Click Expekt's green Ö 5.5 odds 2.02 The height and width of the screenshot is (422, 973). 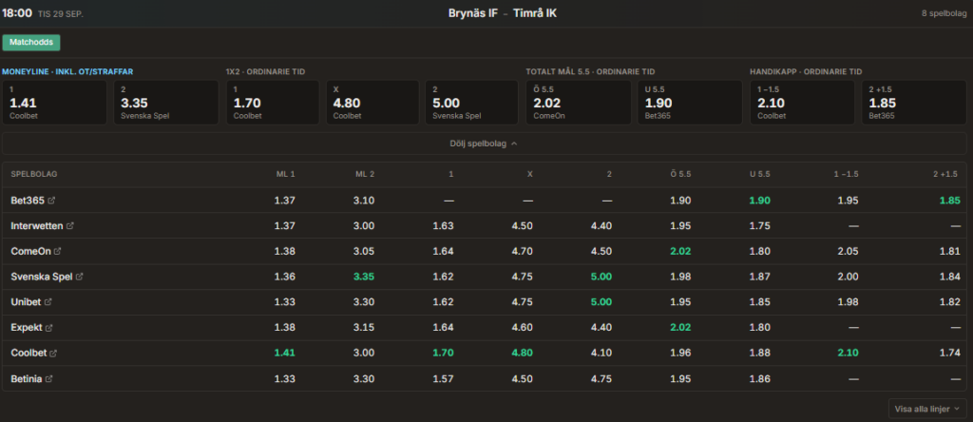tap(680, 328)
